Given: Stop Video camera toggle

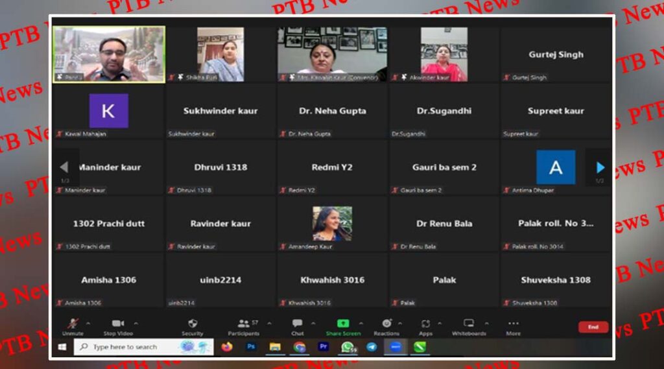Looking at the screenshot, I should (118, 327).
